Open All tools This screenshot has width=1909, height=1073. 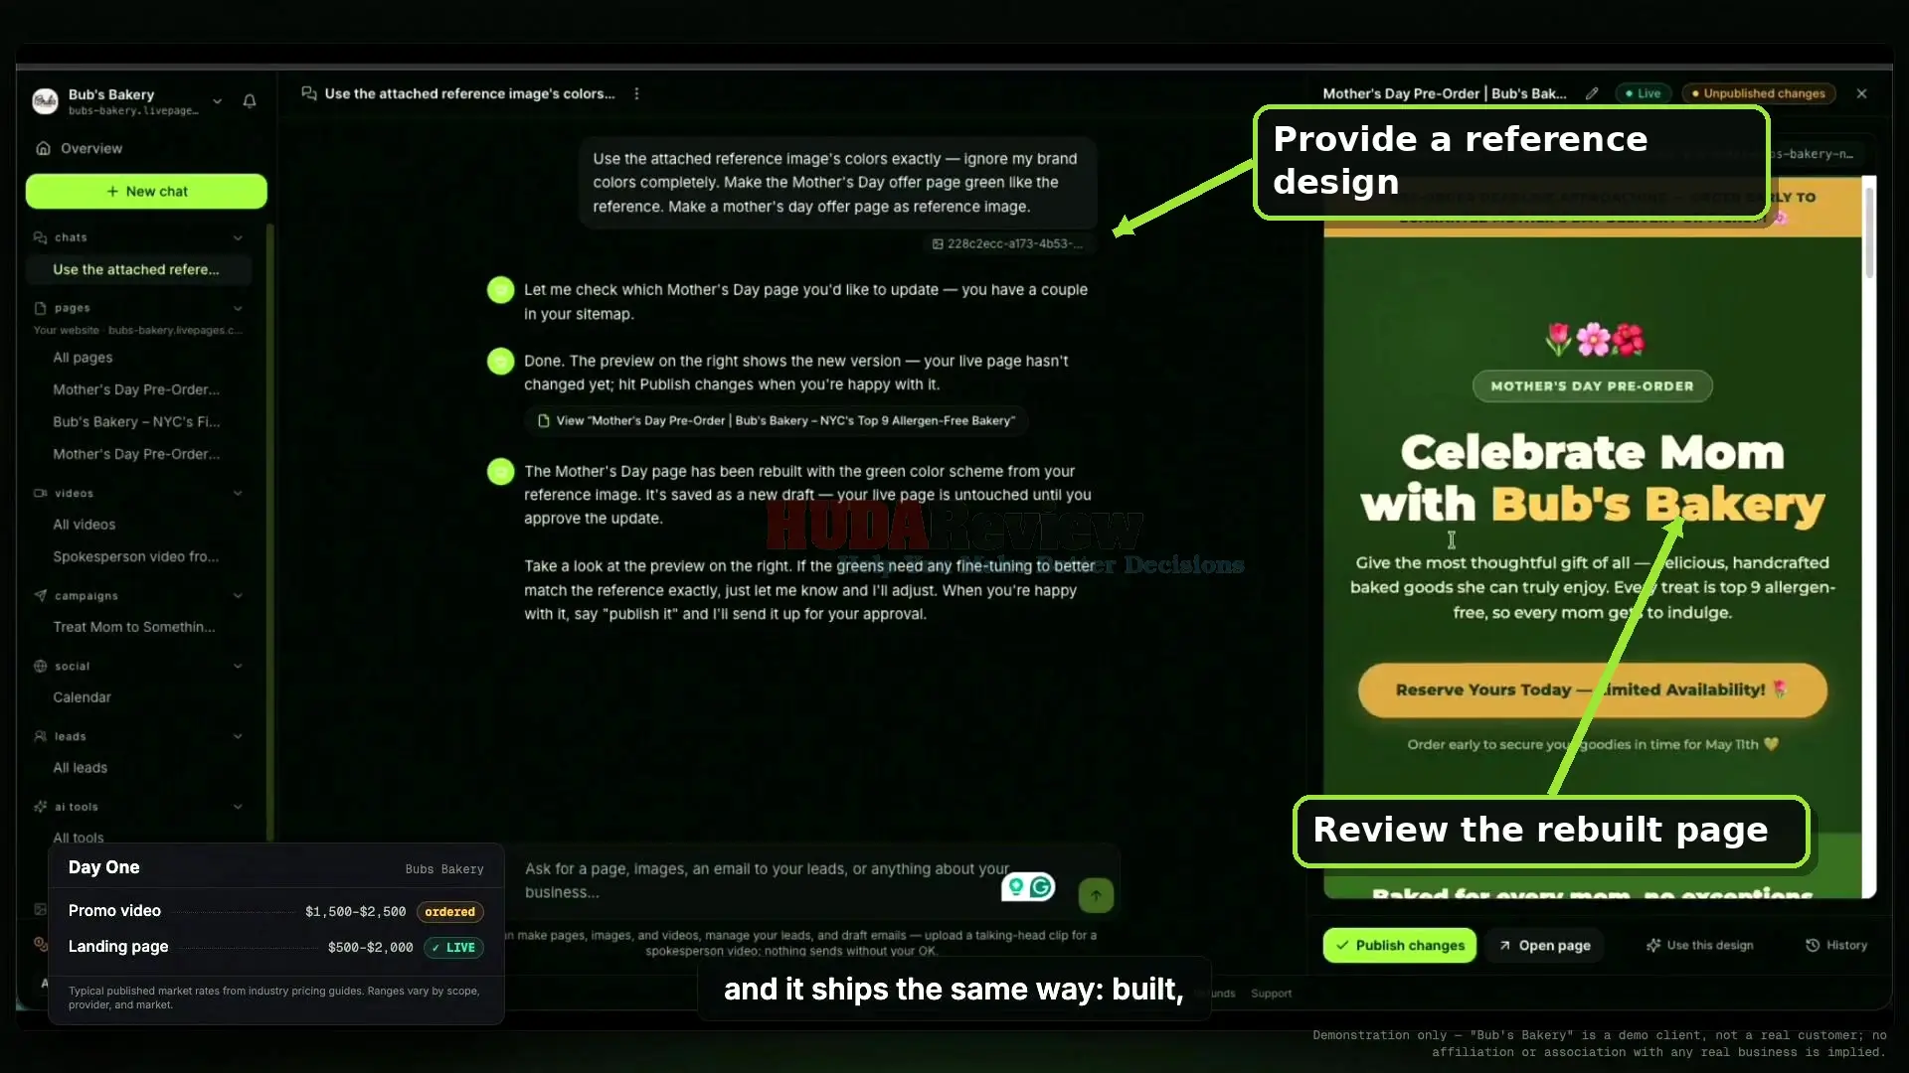[78, 838]
